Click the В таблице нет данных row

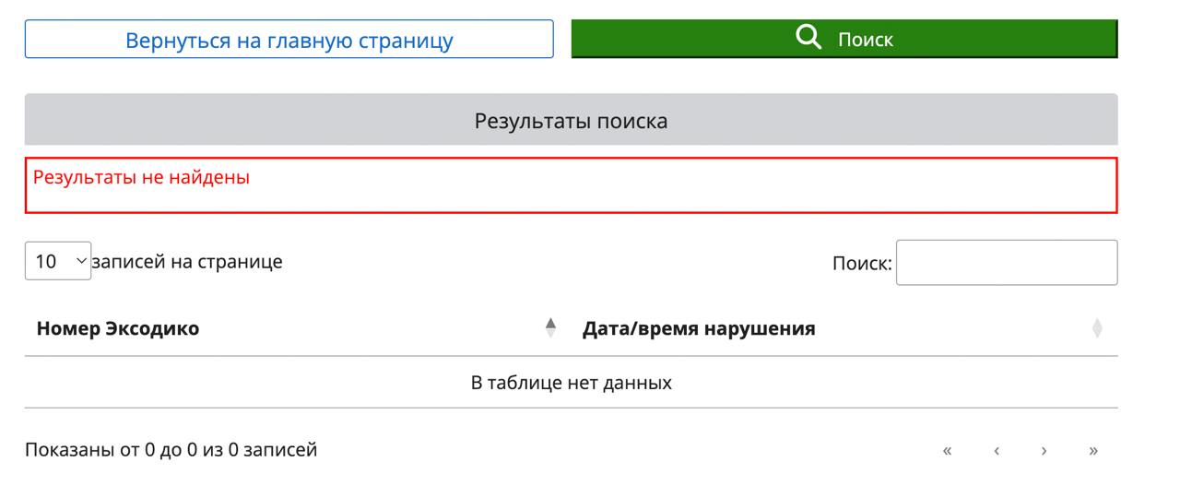pyautogui.click(x=571, y=383)
